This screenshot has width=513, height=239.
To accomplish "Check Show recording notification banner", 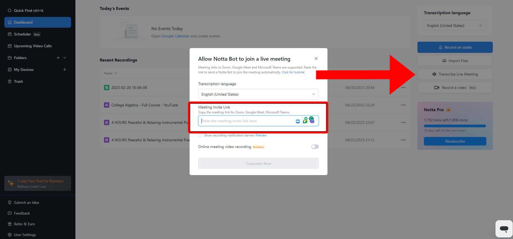I will [x=200, y=135].
